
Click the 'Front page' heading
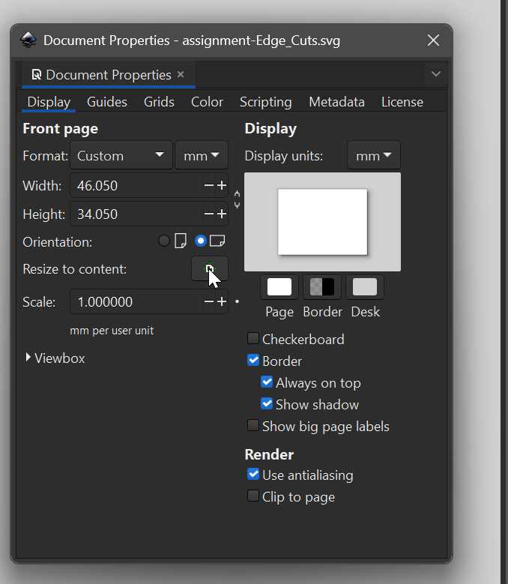point(60,128)
